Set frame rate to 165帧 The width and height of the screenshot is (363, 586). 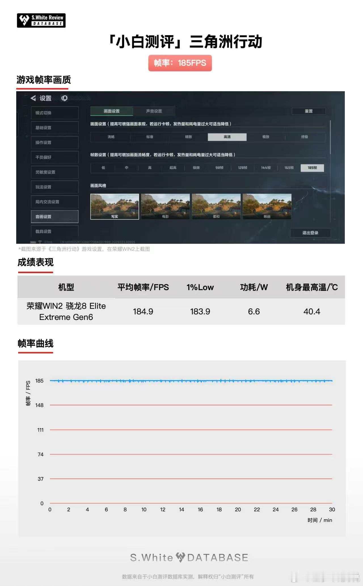289,168
